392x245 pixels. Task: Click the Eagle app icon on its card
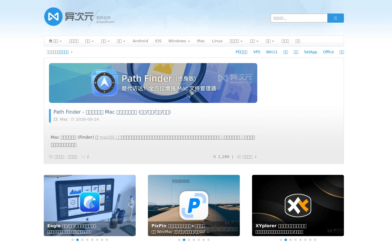click(x=90, y=202)
